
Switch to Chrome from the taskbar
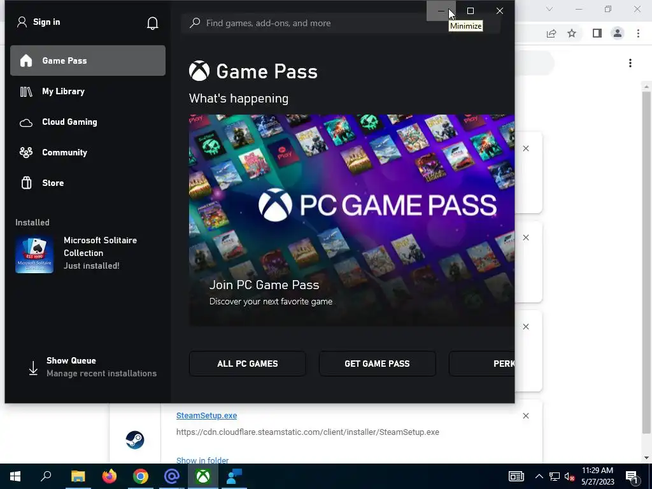141,476
